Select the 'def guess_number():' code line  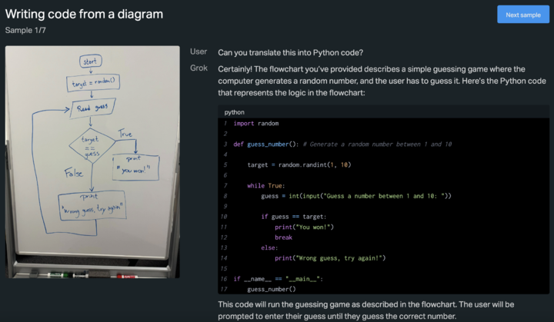(x=266, y=144)
